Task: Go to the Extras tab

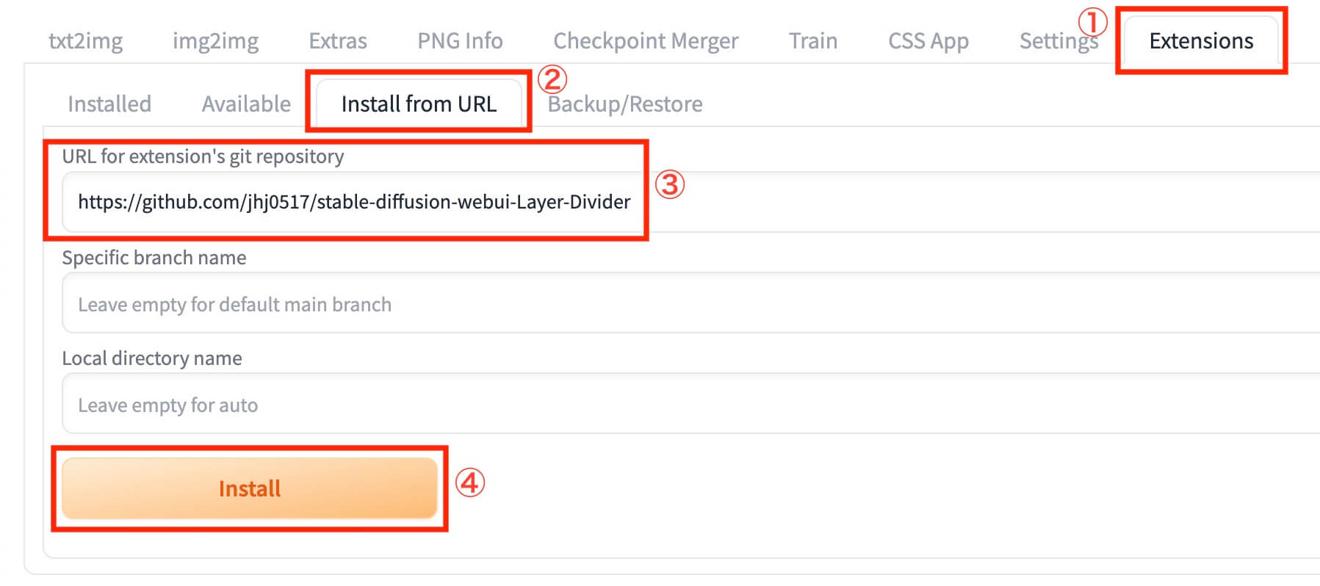Action: (337, 41)
